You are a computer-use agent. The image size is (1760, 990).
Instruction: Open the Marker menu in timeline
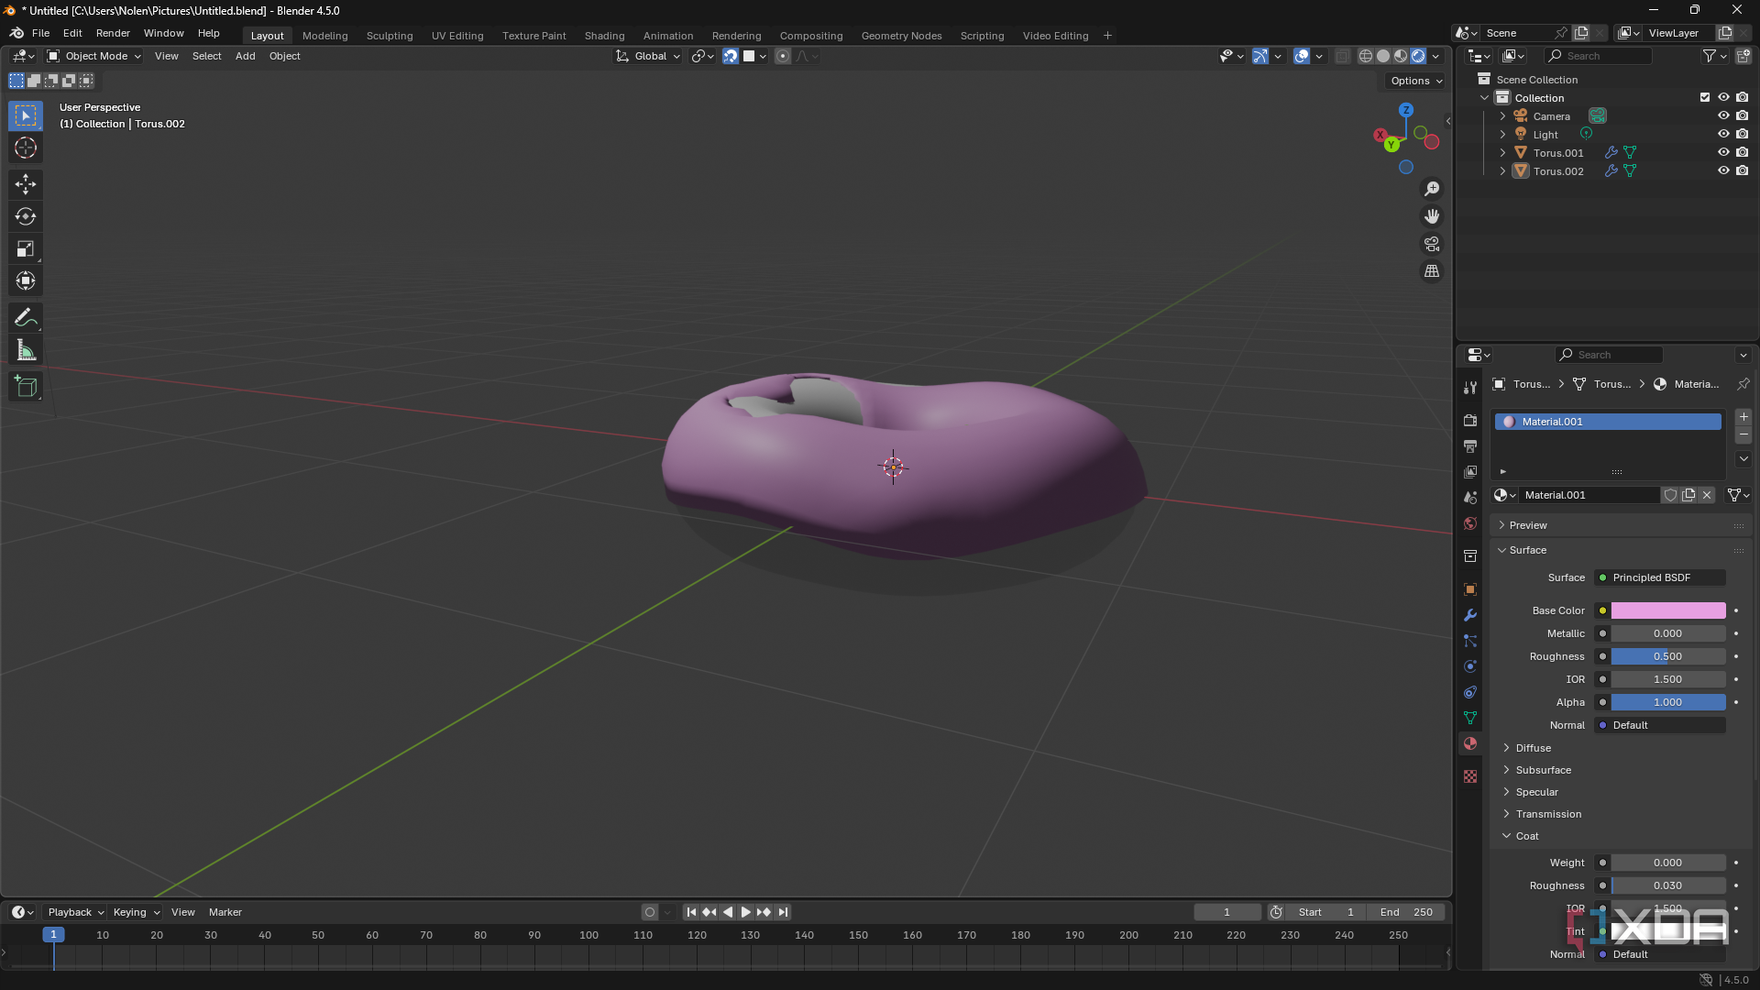pos(225,912)
